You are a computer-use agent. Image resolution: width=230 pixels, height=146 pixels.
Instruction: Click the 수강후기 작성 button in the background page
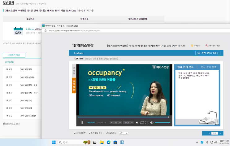point(14,55)
